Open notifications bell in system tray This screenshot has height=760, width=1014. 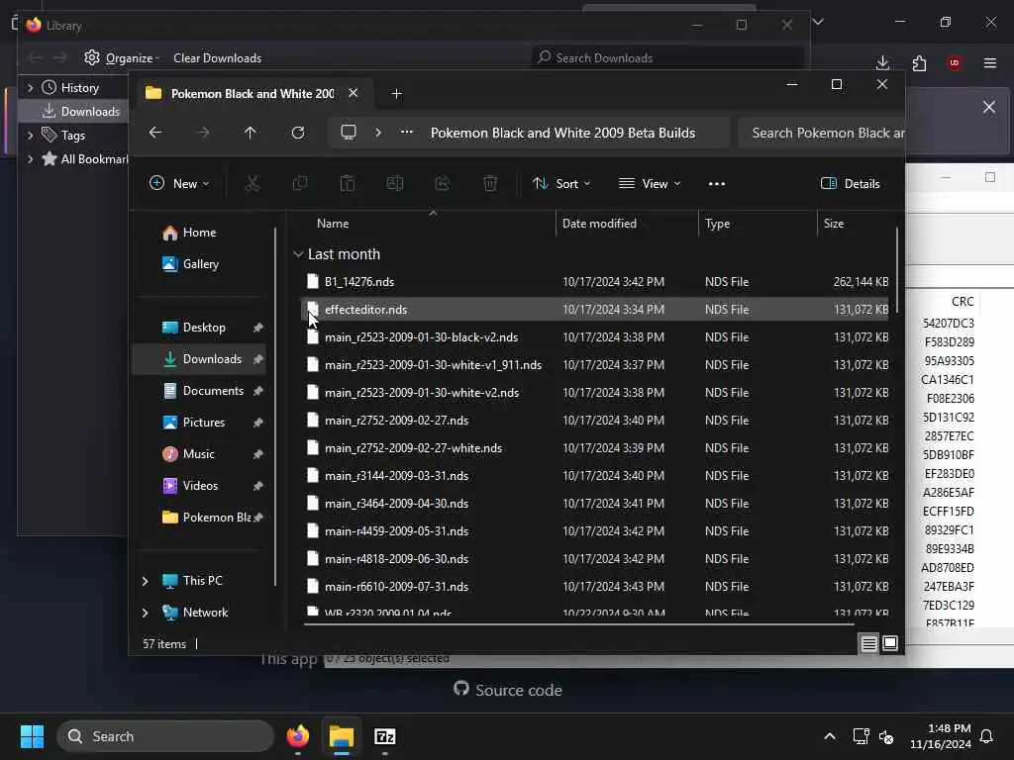987,736
